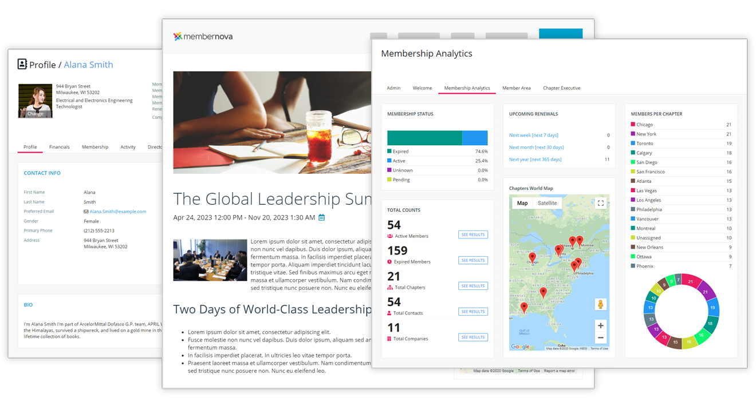This screenshot has width=756, height=398.
Task: Zoom out on the chapters map
Action: [600, 338]
